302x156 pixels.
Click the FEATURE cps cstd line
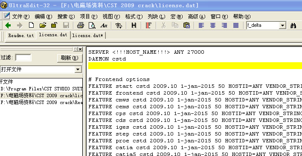pos(195,113)
